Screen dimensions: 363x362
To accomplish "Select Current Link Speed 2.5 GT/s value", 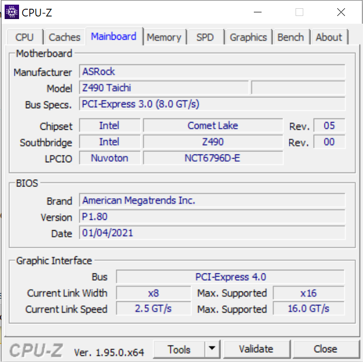I will pyautogui.click(x=154, y=308).
